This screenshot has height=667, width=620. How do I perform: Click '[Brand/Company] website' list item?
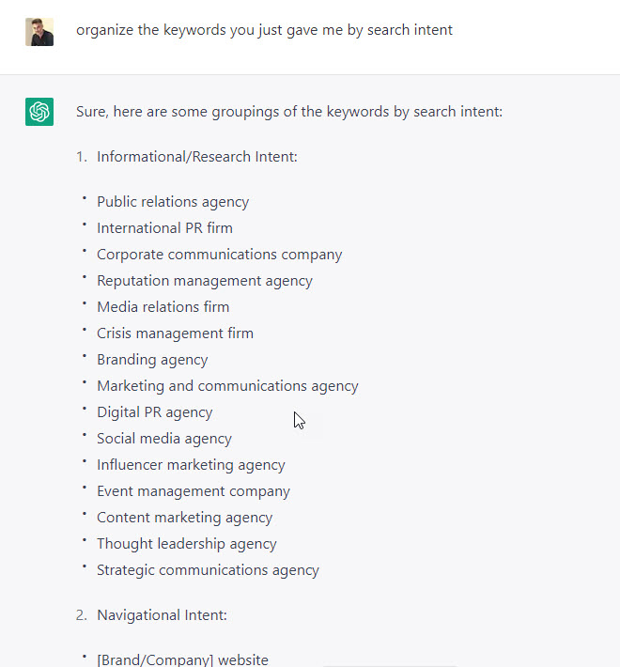click(x=182, y=659)
